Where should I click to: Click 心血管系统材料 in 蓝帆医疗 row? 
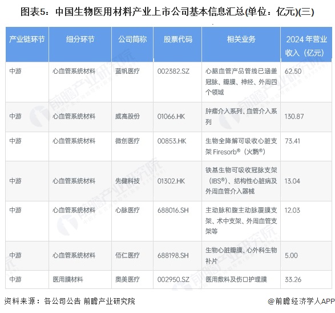74,71
